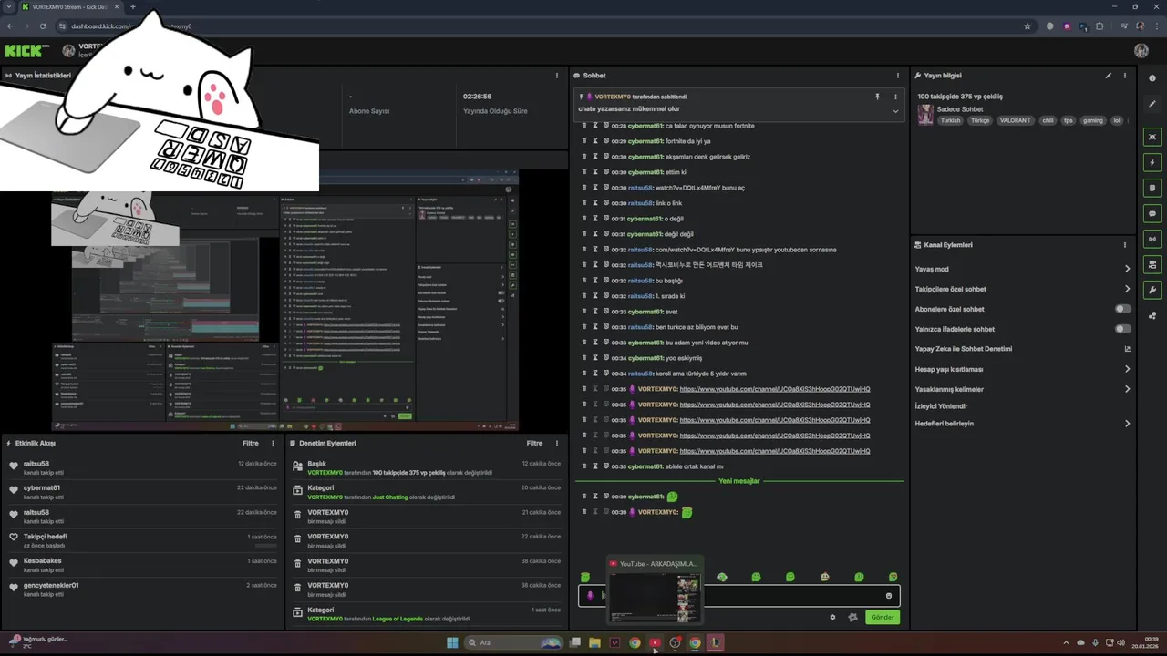This screenshot has height=656, width=1167.
Task: Click raitsu58 username on 'link o link' message
Action: pyautogui.click(x=641, y=203)
